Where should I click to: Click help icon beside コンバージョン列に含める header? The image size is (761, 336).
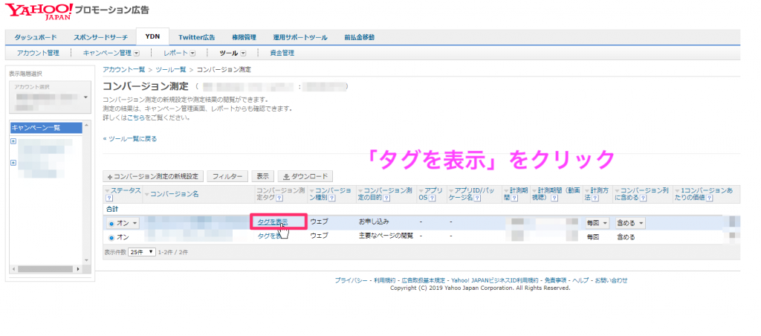[x=643, y=198]
